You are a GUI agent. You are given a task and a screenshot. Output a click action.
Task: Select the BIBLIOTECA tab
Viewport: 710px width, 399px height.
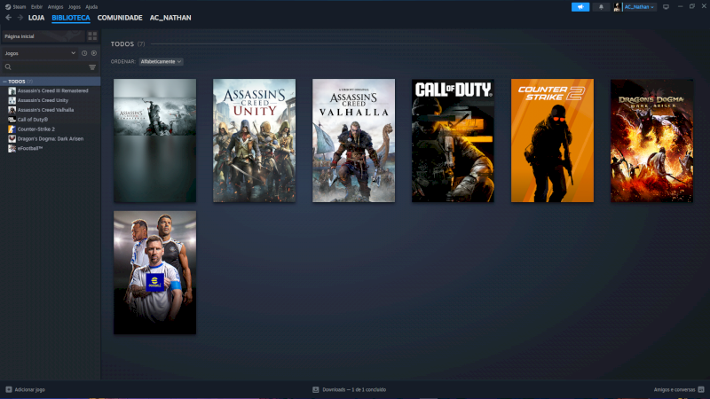tap(71, 18)
